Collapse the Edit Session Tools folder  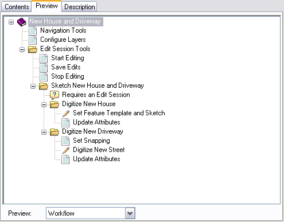tap(22, 49)
